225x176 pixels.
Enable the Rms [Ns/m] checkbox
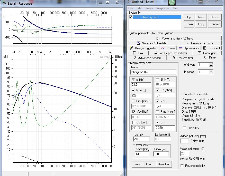[157, 112]
